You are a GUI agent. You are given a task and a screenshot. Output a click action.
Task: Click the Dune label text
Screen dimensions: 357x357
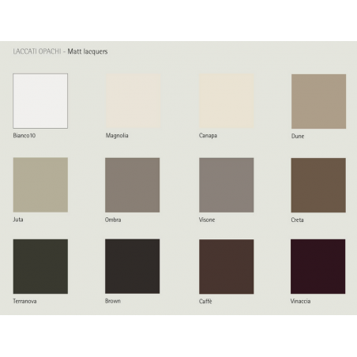298,136
